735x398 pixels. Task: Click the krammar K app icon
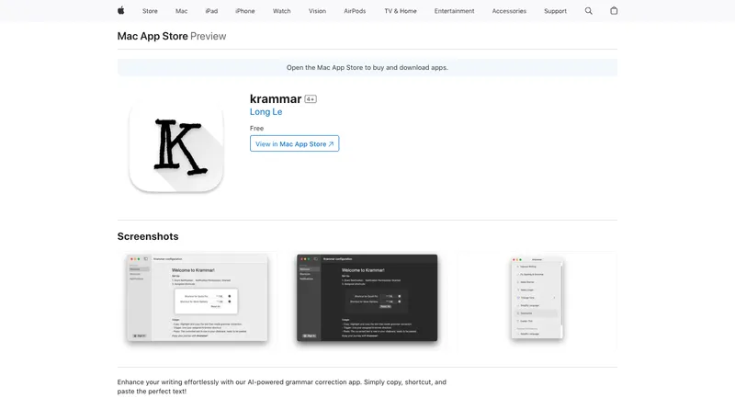pyautogui.click(x=176, y=145)
